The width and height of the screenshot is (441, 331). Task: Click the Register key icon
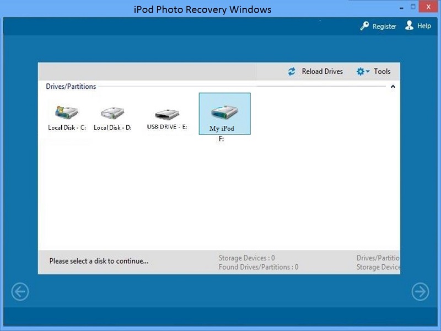click(364, 26)
